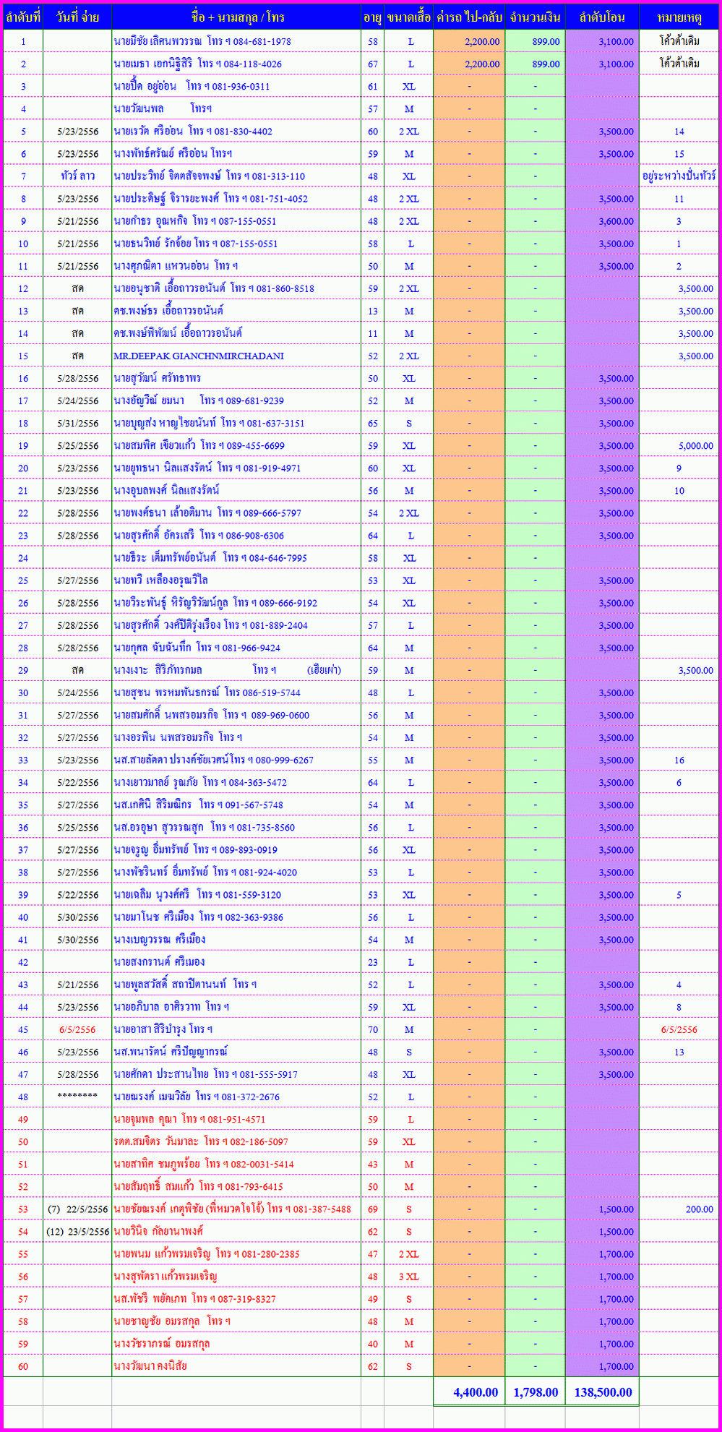Select the name cell with phone 084-118-4026
This screenshot has width=722, height=1432.
[237, 64]
